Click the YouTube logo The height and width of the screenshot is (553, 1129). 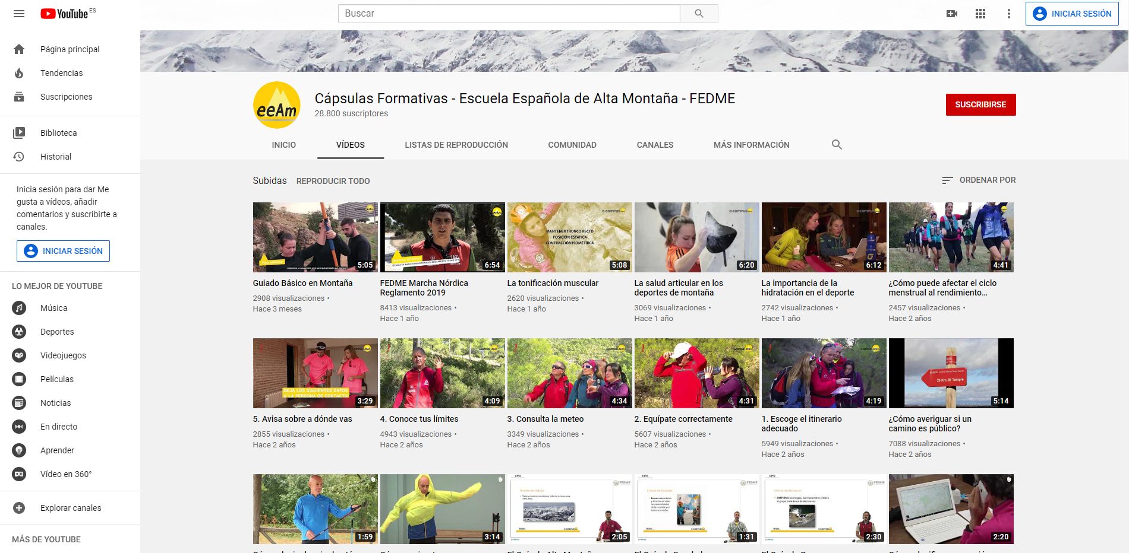(65, 14)
